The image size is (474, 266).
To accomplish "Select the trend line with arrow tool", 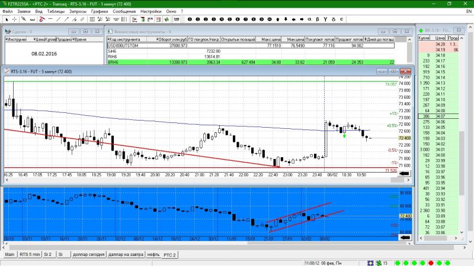I will (66, 20).
